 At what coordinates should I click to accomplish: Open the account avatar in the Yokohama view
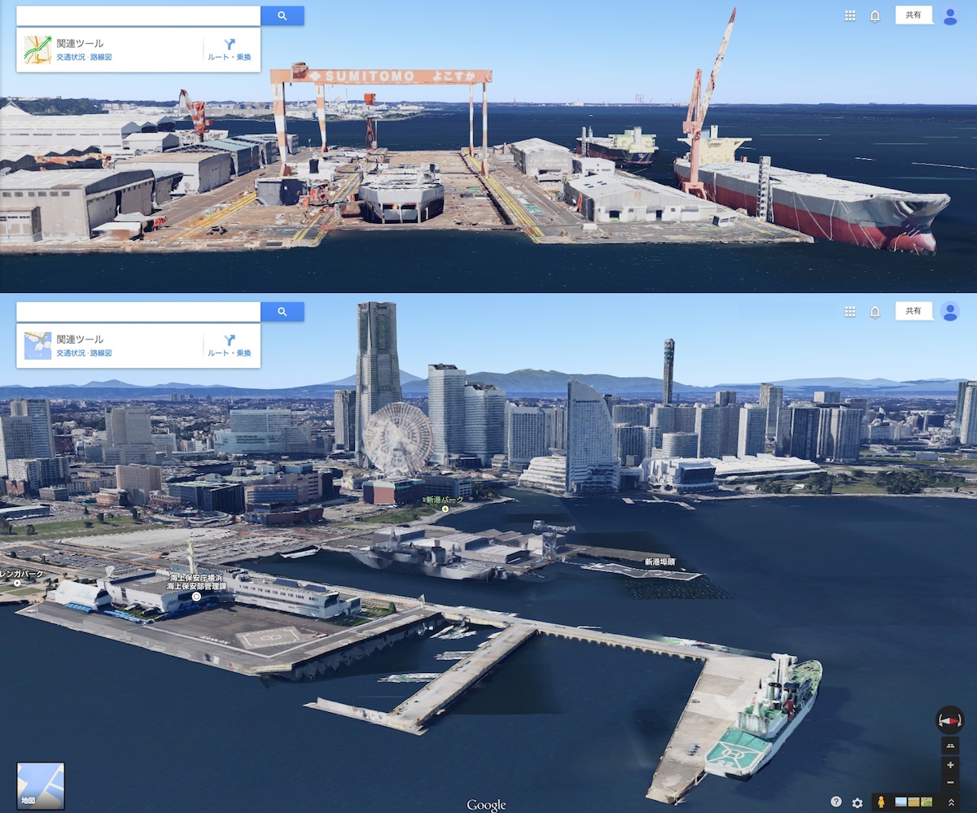click(x=950, y=312)
